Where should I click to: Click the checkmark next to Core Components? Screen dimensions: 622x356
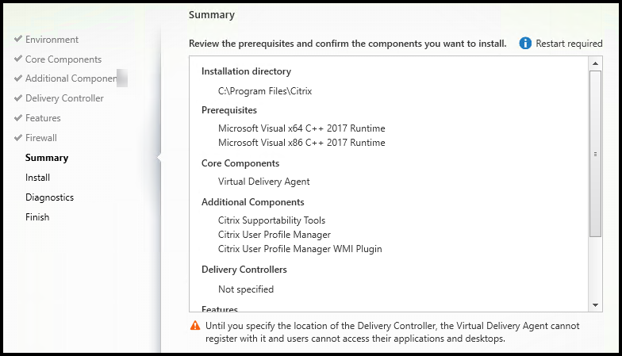coord(18,59)
